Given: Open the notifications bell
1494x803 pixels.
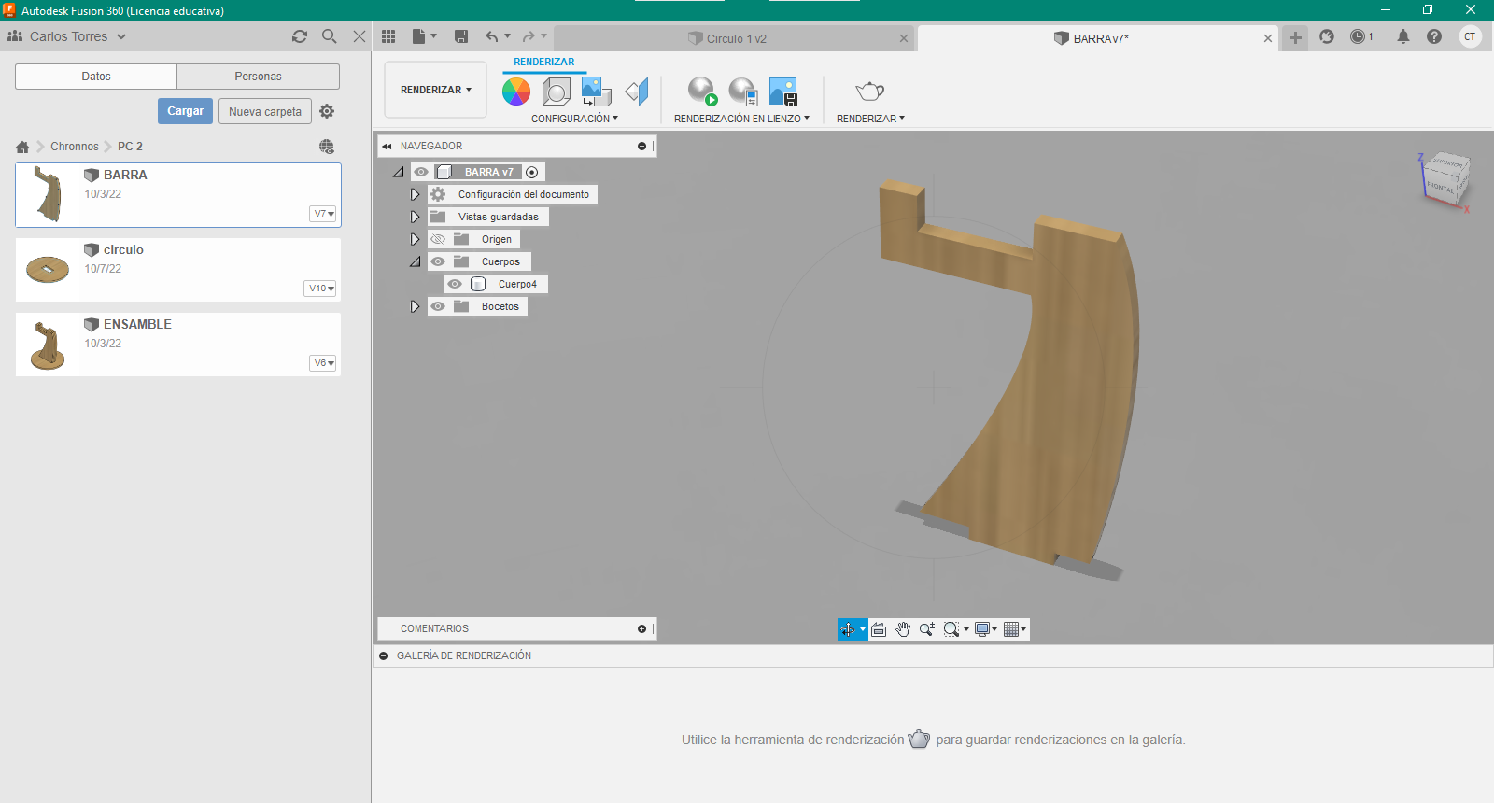Looking at the screenshot, I should coord(1403,36).
